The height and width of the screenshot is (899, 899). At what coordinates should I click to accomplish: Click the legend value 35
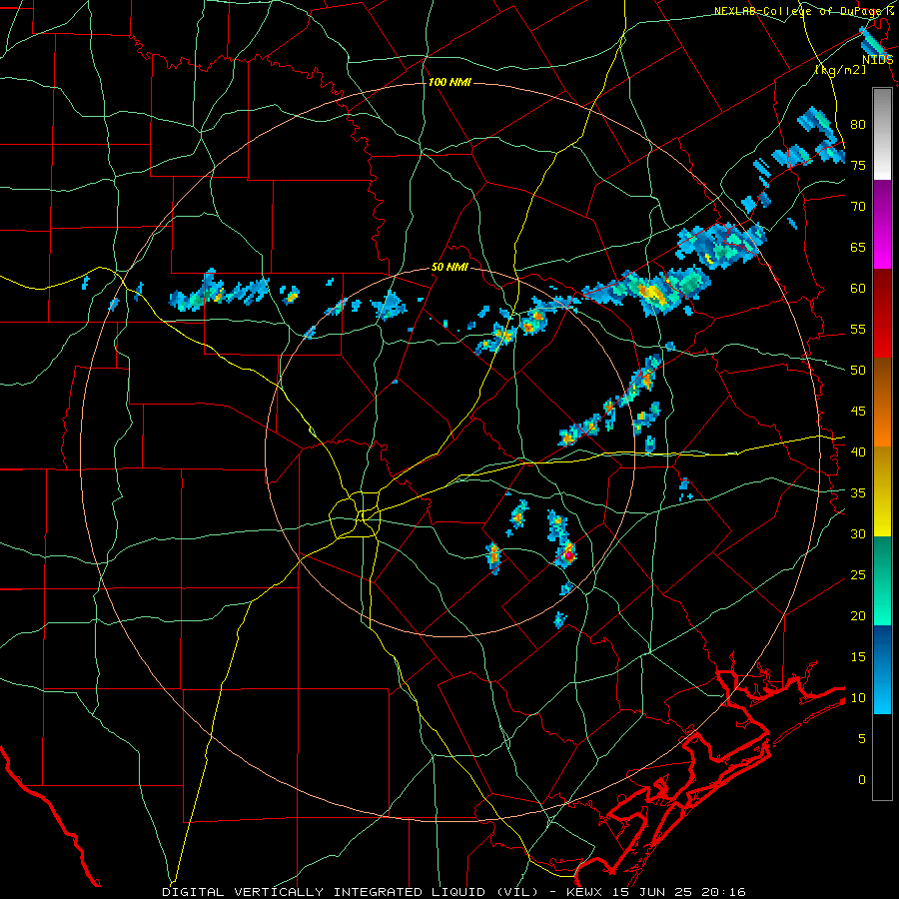[x=858, y=493]
